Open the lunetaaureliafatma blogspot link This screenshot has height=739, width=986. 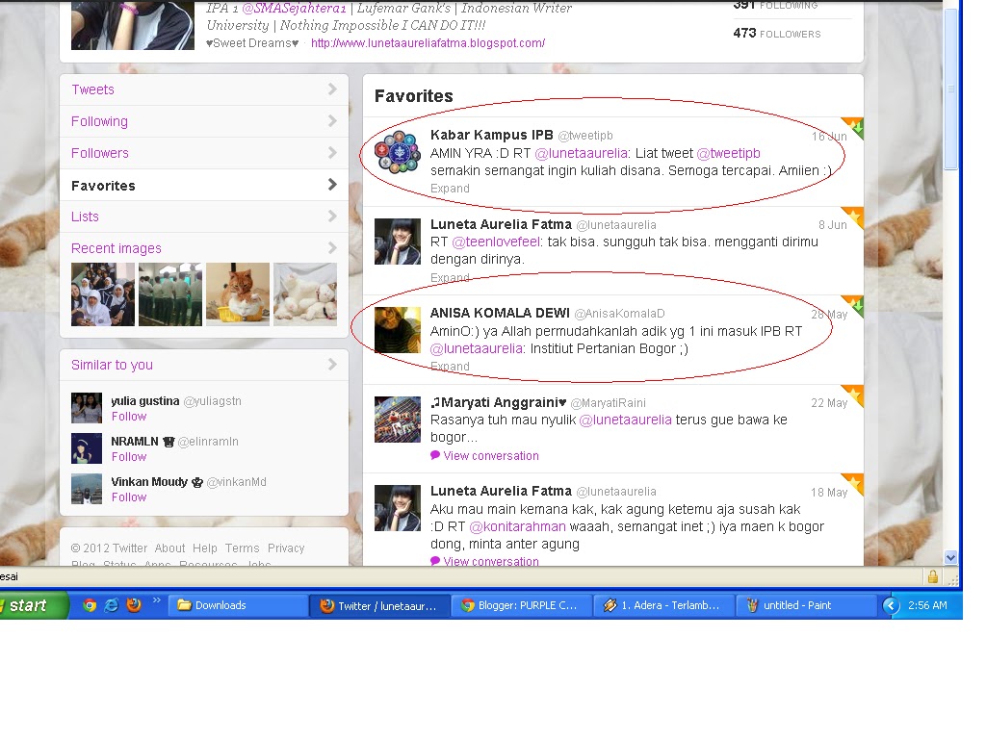tap(428, 43)
